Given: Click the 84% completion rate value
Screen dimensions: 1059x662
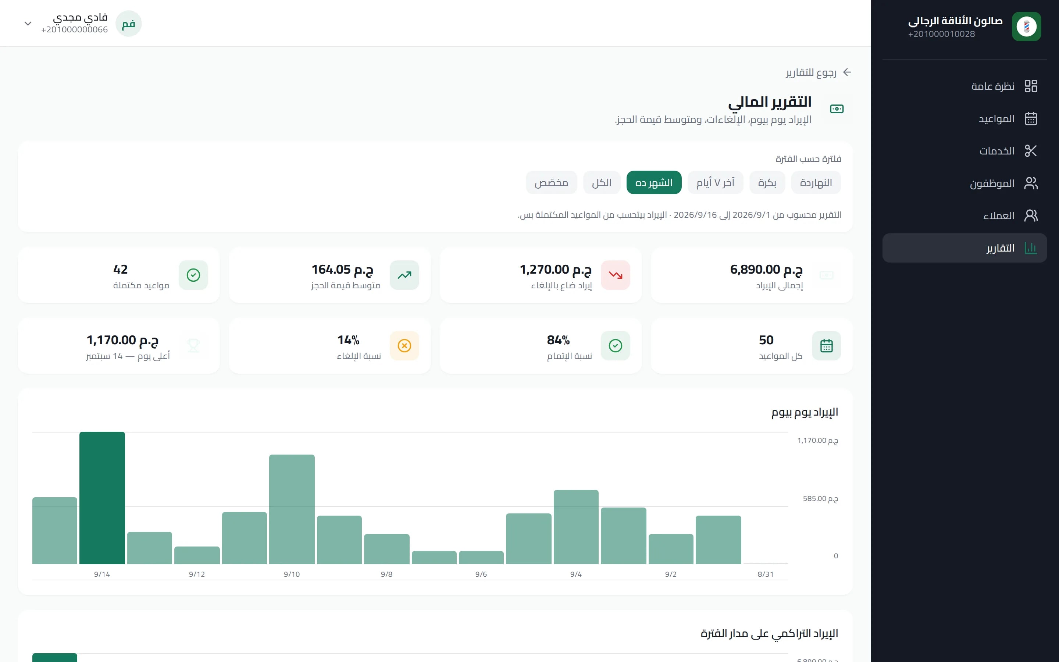Looking at the screenshot, I should coord(559,340).
